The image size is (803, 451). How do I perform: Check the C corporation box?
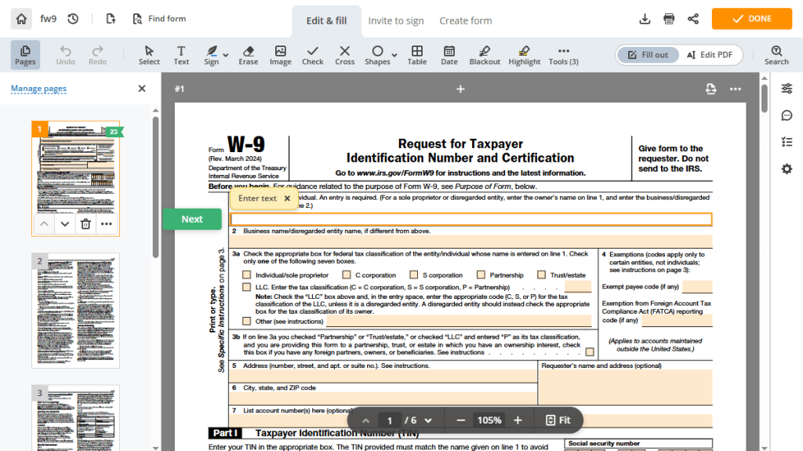tap(347, 275)
